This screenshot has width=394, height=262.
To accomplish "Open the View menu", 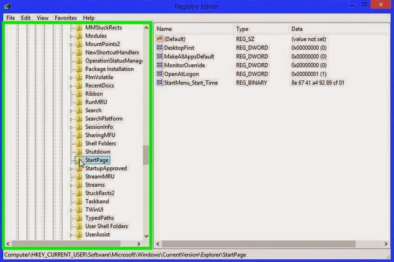I will [x=43, y=18].
